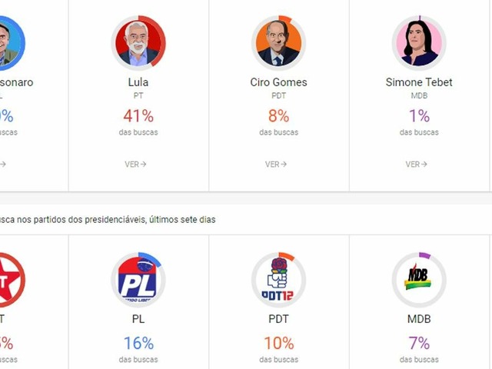The width and height of the screenshot is (492, 369).
Task: Select the PDT party logo
Action: [x=278, y=280]
